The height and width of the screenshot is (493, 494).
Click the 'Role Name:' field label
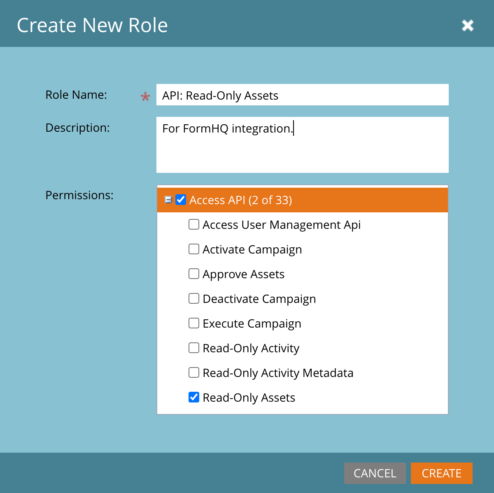[76, 95]
